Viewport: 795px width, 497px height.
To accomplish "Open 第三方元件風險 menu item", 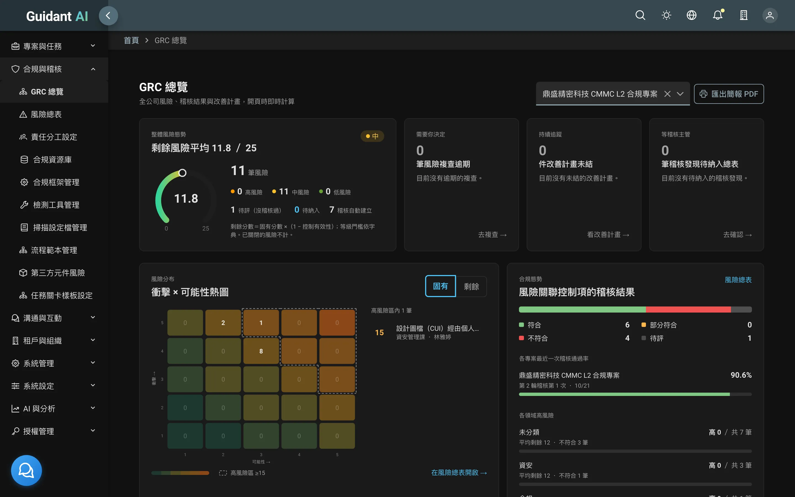I will click(x=54, y=273).
